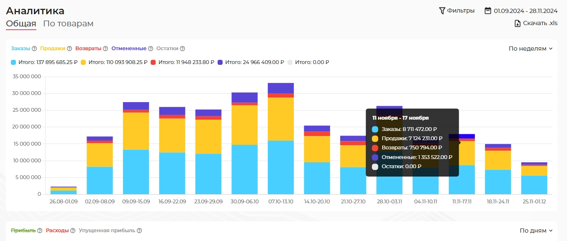
Task: Toggle the Продажи series visibility
Action: (x=52, y=49)
